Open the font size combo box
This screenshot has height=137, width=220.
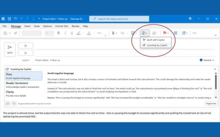pos(49,33)
